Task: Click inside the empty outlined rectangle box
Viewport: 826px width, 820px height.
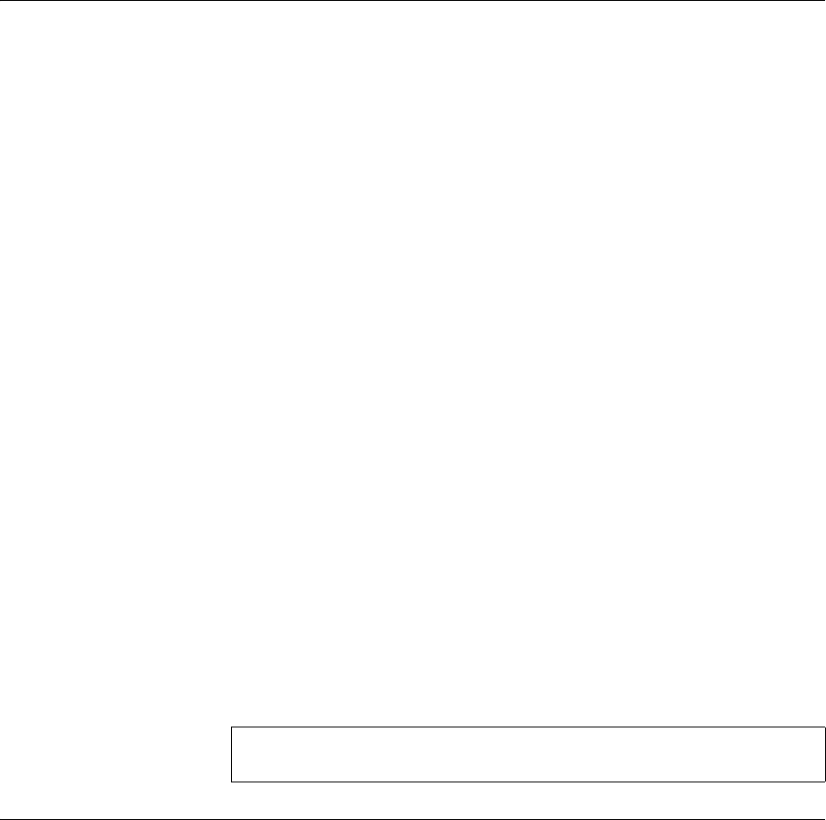Action: point(528,754)
